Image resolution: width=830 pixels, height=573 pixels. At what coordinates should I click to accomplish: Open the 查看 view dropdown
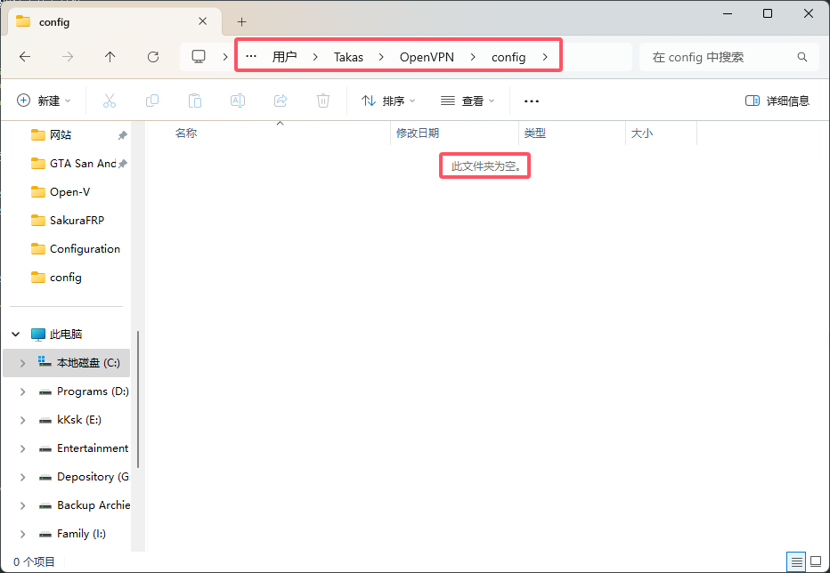coord(468,101)
